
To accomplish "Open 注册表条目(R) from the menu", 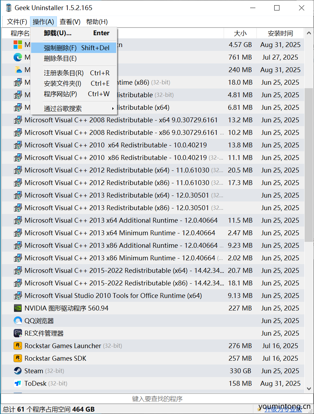I will [74, 73].
